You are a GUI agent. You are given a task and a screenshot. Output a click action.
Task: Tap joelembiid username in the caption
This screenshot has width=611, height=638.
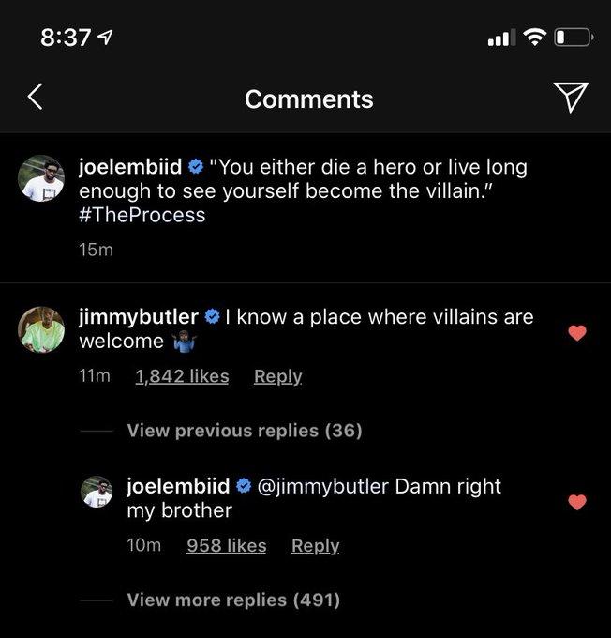130,167
